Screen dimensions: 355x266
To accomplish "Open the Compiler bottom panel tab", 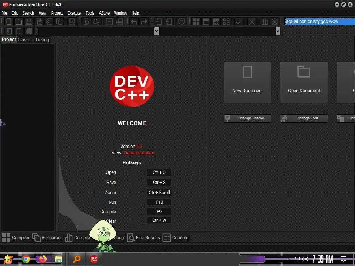I will click(x=16, y=238).
